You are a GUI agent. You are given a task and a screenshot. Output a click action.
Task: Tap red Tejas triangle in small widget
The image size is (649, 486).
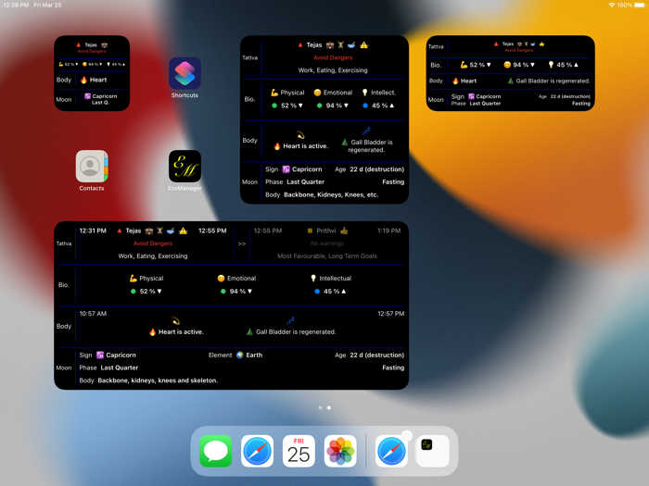pyautogui.click(x=78, y=44)
